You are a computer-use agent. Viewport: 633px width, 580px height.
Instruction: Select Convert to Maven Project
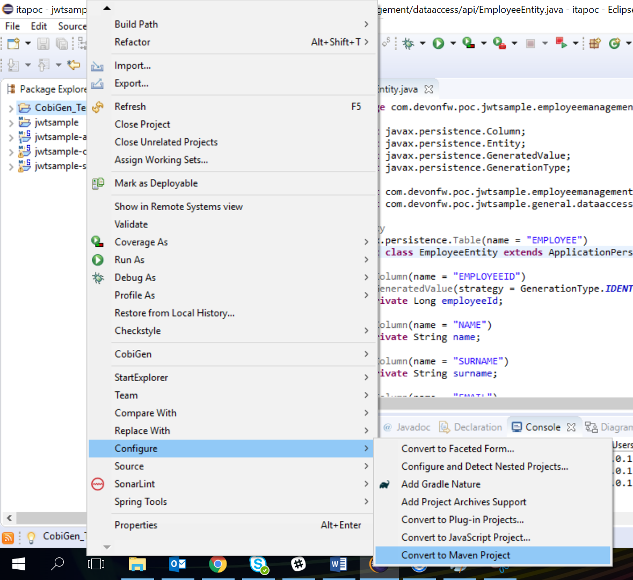point(455,555)
